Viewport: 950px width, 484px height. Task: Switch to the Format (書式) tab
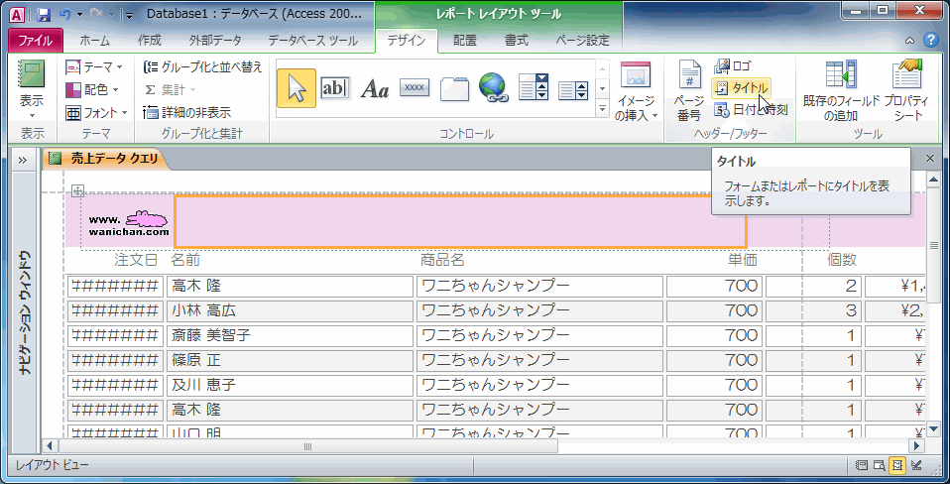[517, 41]
